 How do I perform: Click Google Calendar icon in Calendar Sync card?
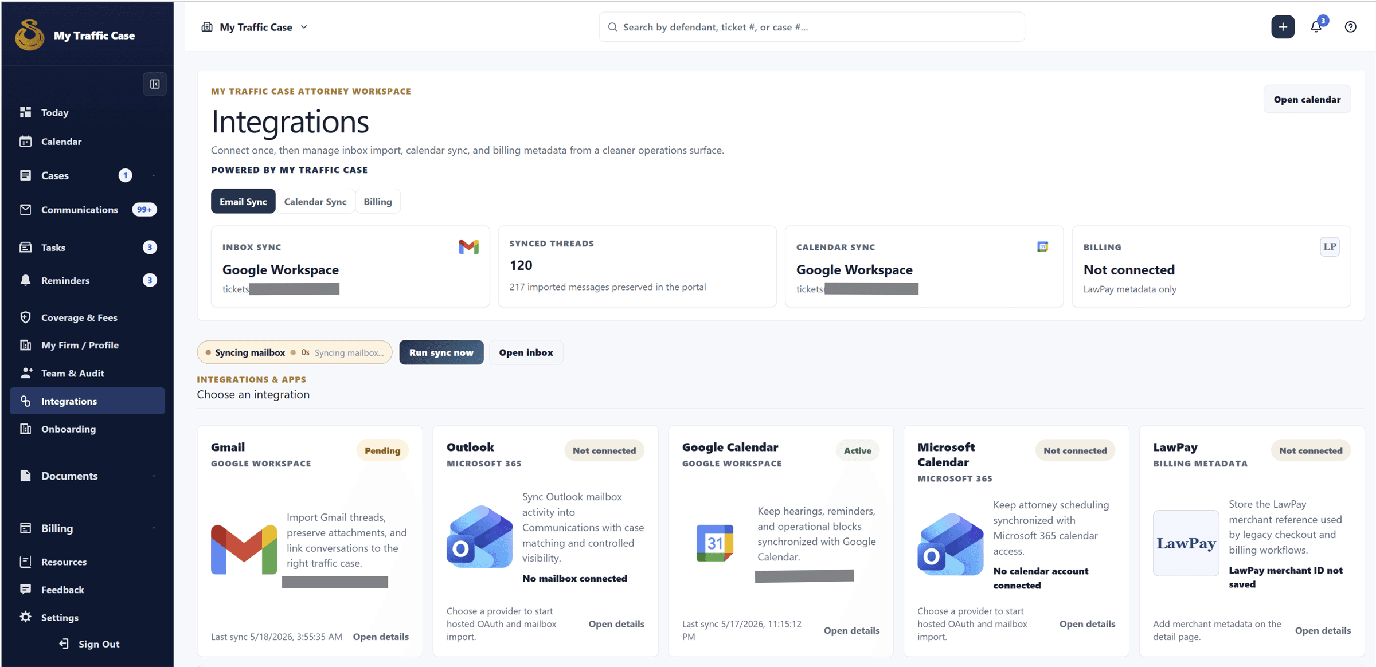tap(1042, 246)
